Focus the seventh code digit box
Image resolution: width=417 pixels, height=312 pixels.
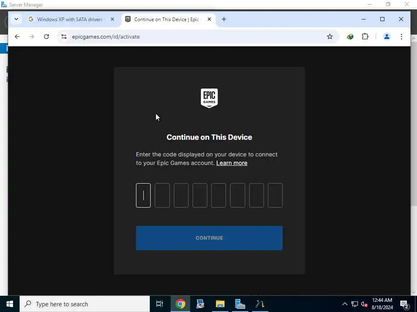[257, 195]
